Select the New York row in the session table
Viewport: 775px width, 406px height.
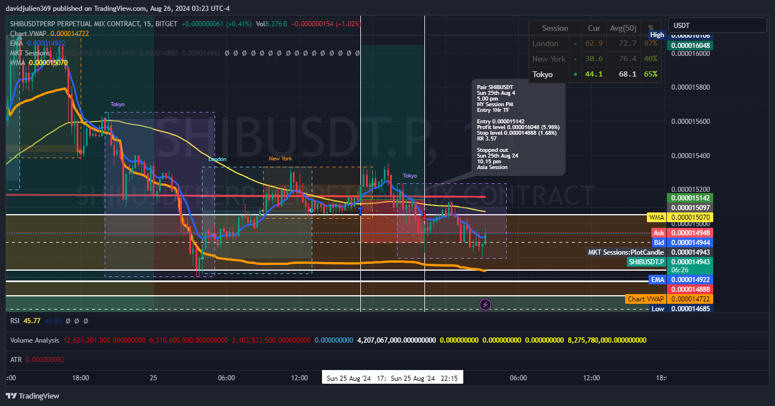[595, 59]
